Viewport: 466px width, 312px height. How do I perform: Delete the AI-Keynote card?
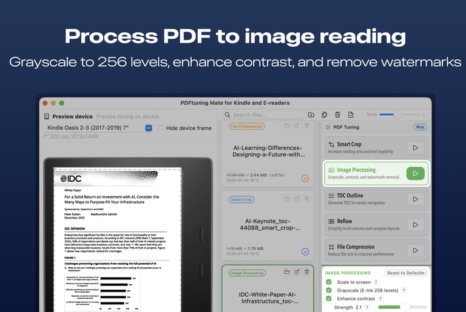tap(306, 199)
